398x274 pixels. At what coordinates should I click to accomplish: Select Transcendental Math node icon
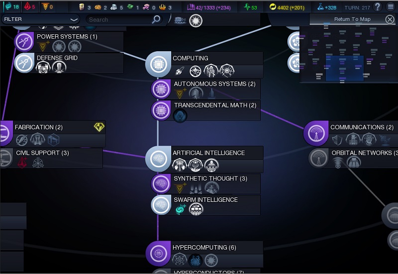(161, 110)
